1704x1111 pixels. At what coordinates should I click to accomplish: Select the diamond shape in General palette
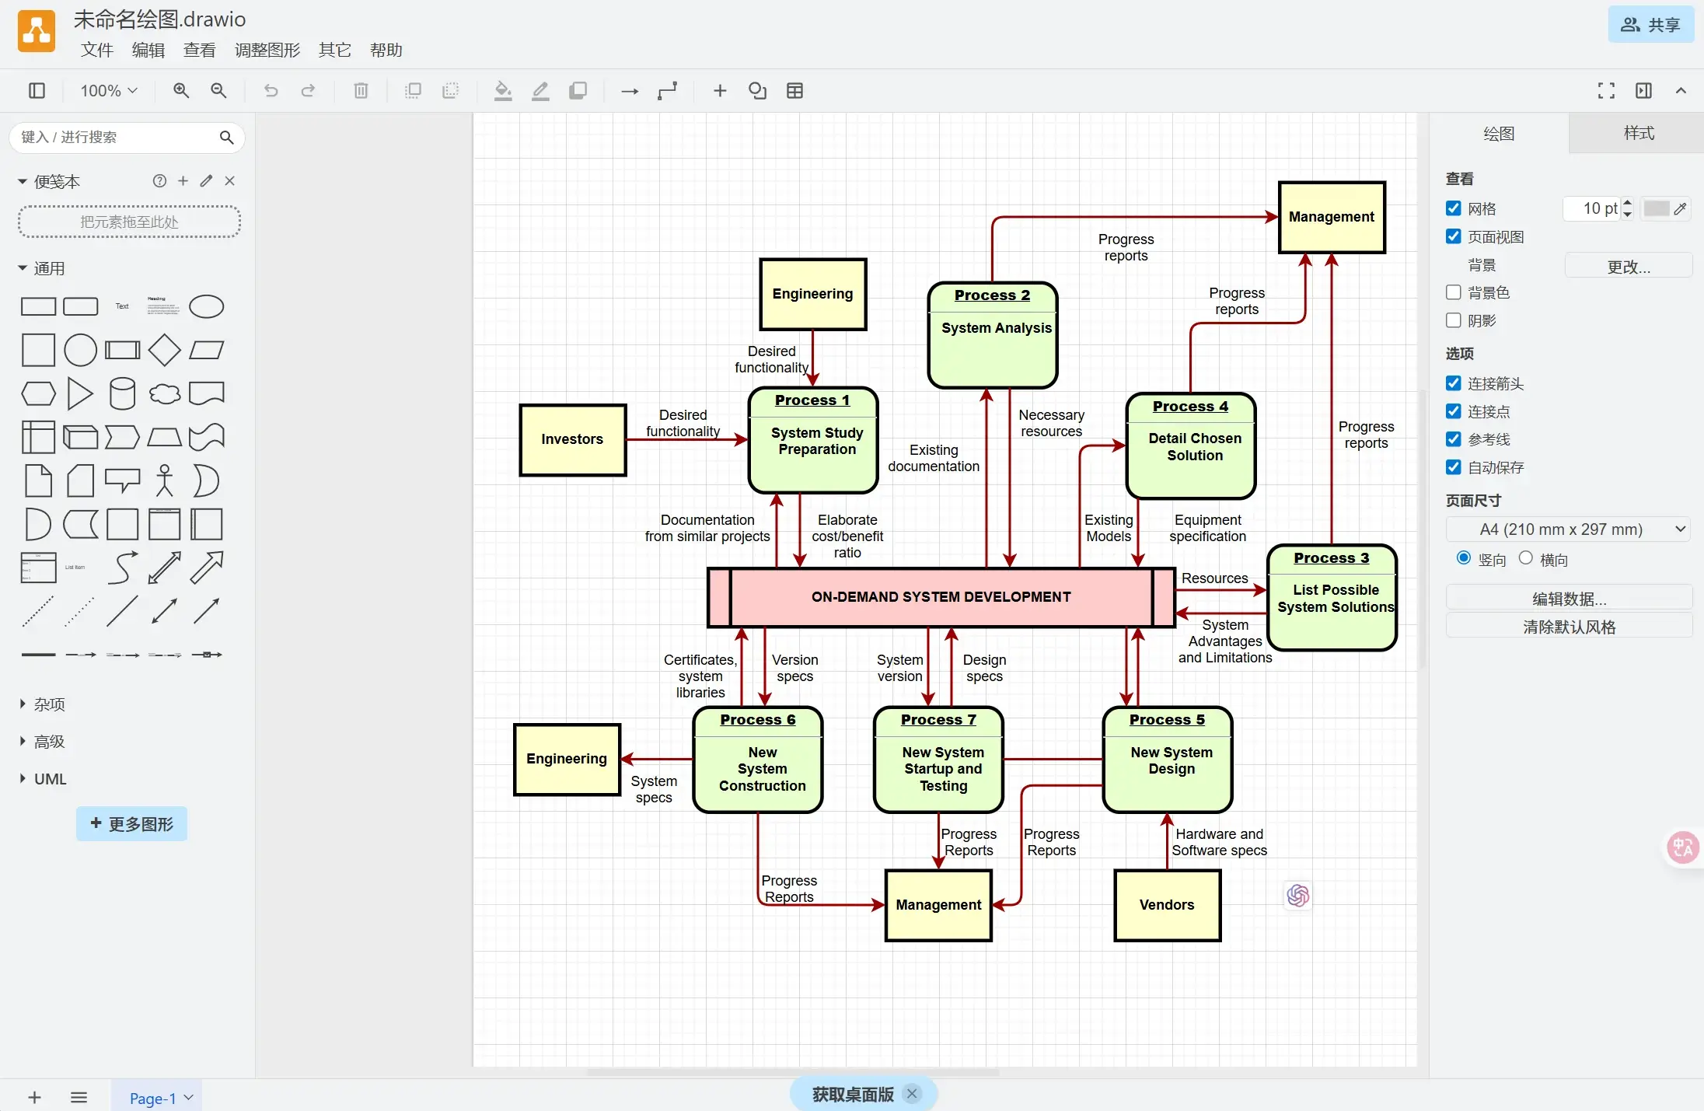tap(164, 350)
